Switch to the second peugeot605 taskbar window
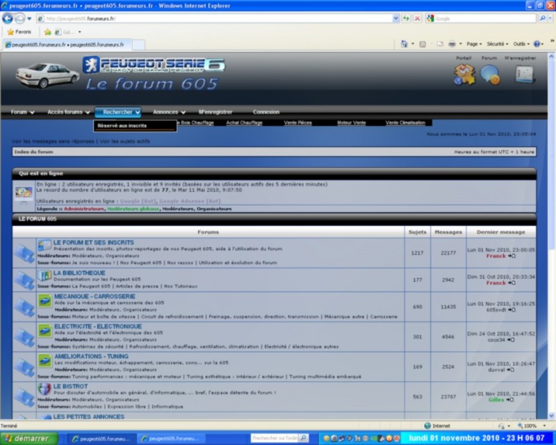This screenshot has width=556, height=445. point(171,439)
